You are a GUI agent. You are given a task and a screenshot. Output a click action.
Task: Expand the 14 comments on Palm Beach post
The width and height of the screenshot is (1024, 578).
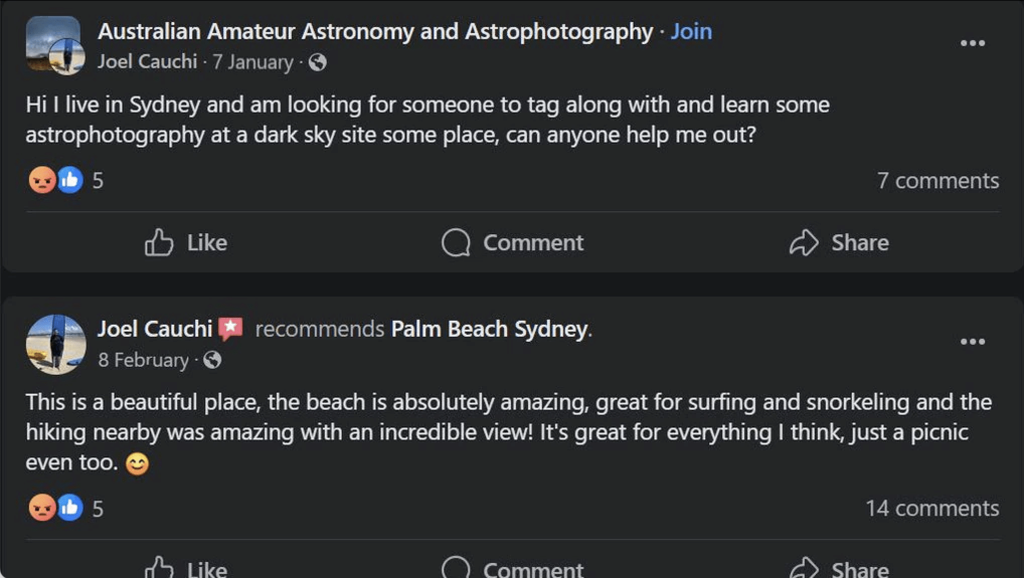coord(932,508)
